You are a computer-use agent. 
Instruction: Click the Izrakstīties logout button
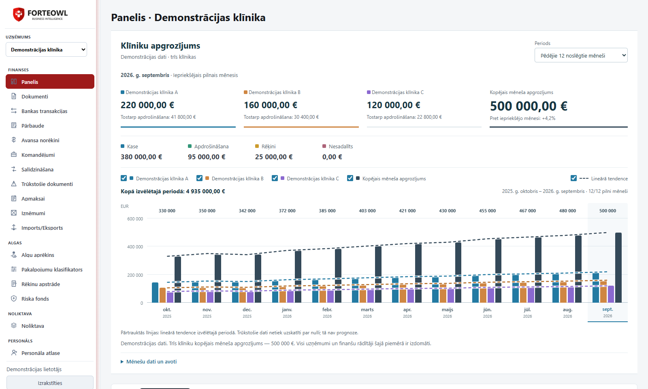click(50, 383)
